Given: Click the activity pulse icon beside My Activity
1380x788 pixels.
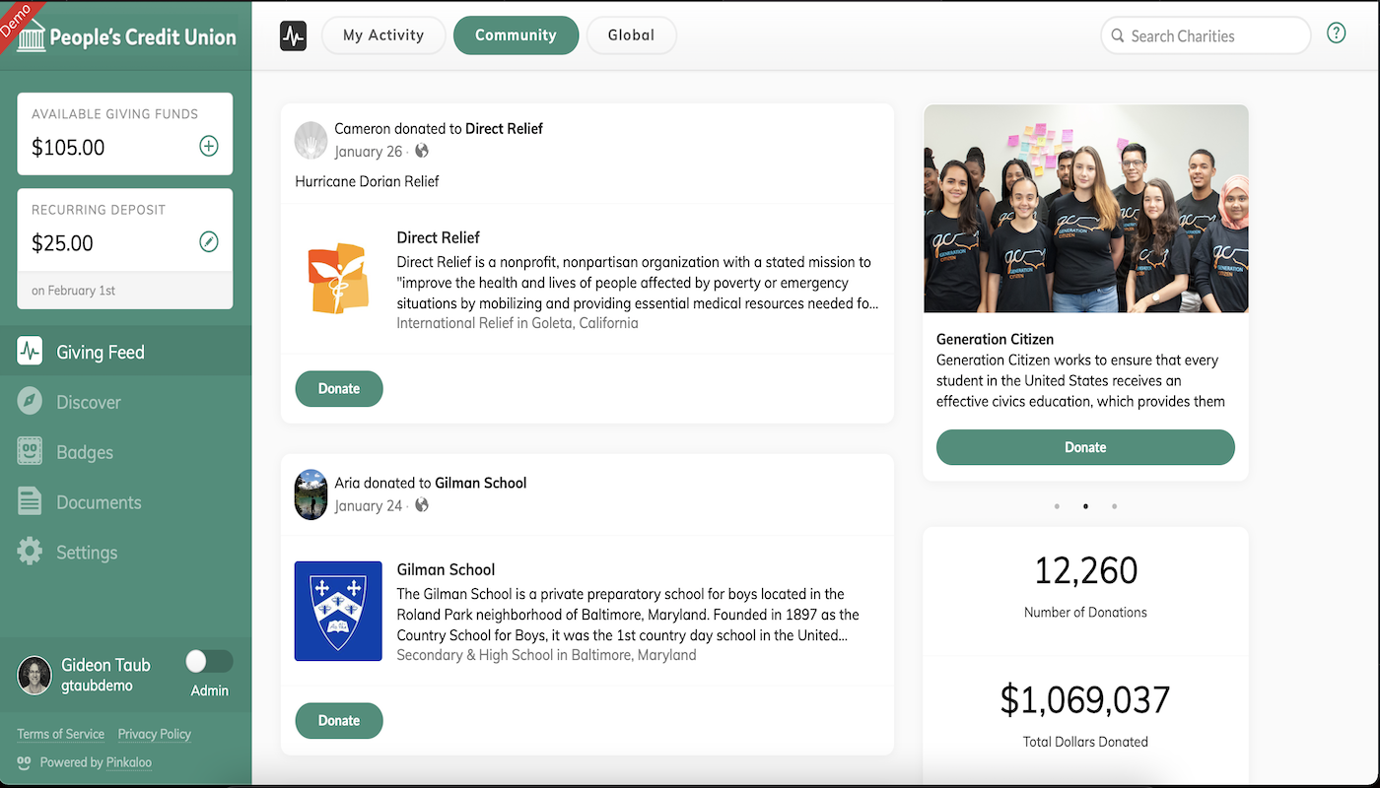Looking at the screenshot, I should tap(294, 36).
